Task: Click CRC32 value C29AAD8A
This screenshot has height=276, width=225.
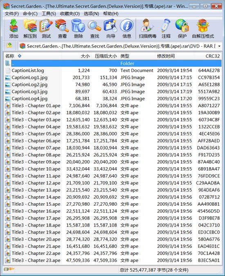Action: point(208,183)
